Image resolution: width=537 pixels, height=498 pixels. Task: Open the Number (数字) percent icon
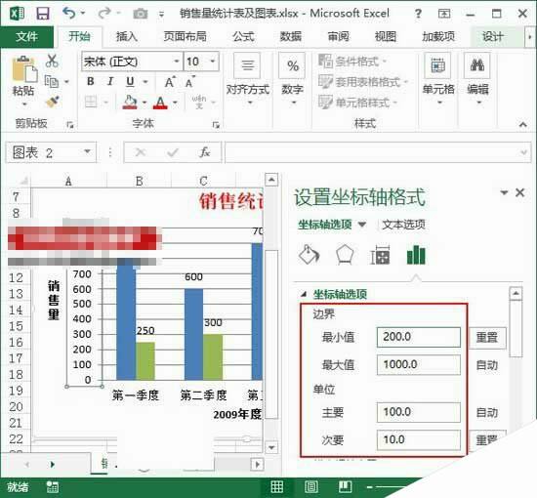[292, 65]
